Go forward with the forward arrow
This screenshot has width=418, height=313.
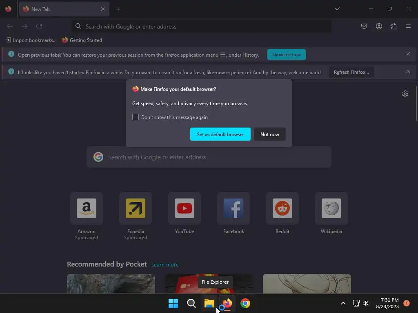pos(24,26)
